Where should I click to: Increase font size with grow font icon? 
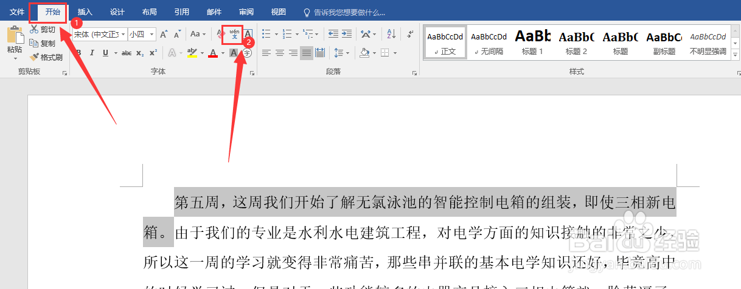164,34
